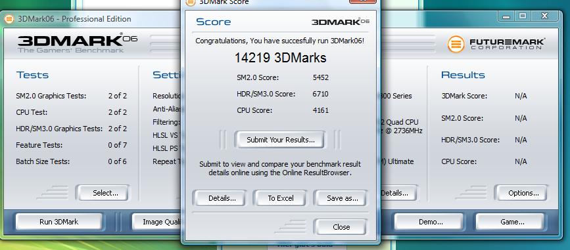Screen dimensions: 570x250
Task: Click the orange 3DMark06 title bar icon
Action: tap(9, 19)
